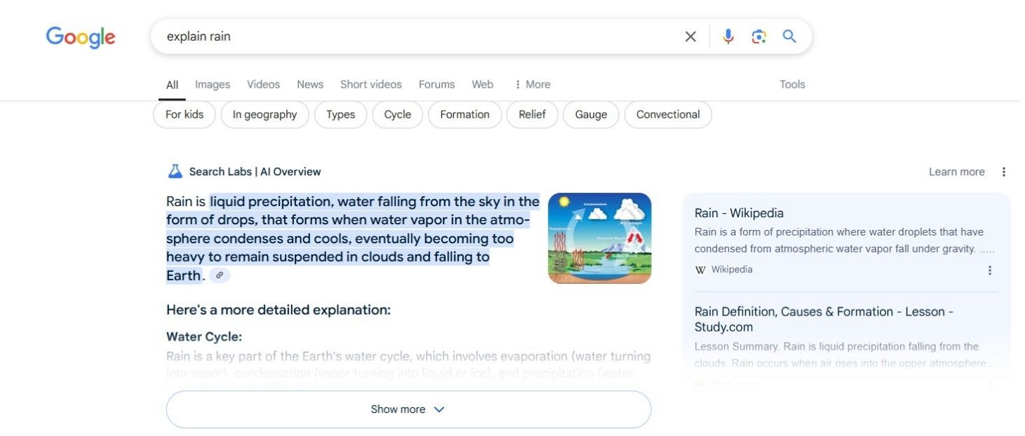This screenshot has width=1025, height=436.
Task: Click the Google logo
Action: coord(81,37)
